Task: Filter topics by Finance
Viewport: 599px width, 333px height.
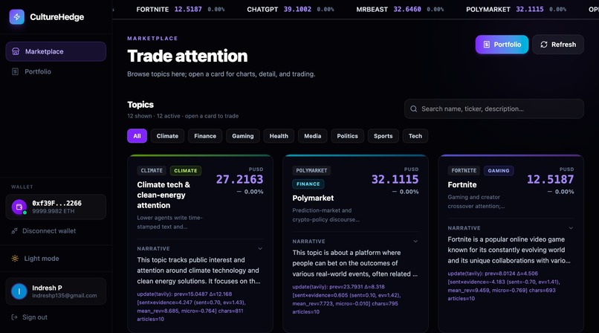Action: pos(205,136)
